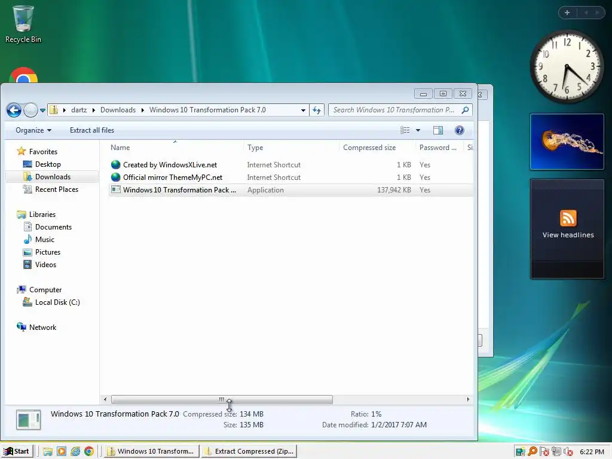Click View headlines in feed gadget
The height and width of the screenshot is (459, 612).
tap(568, 235)
